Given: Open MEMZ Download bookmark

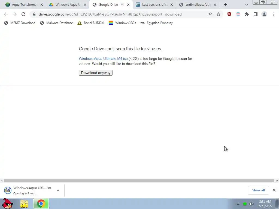Looking at the screenshot, I should tap(20, 23).
